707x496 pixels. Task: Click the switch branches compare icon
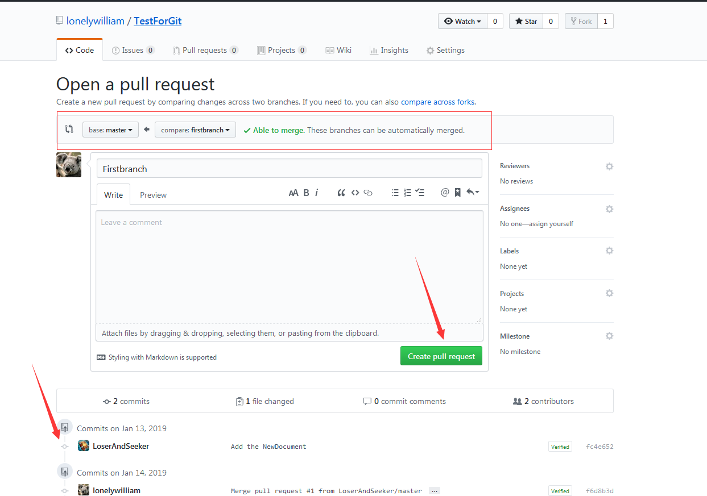point(69,129)
